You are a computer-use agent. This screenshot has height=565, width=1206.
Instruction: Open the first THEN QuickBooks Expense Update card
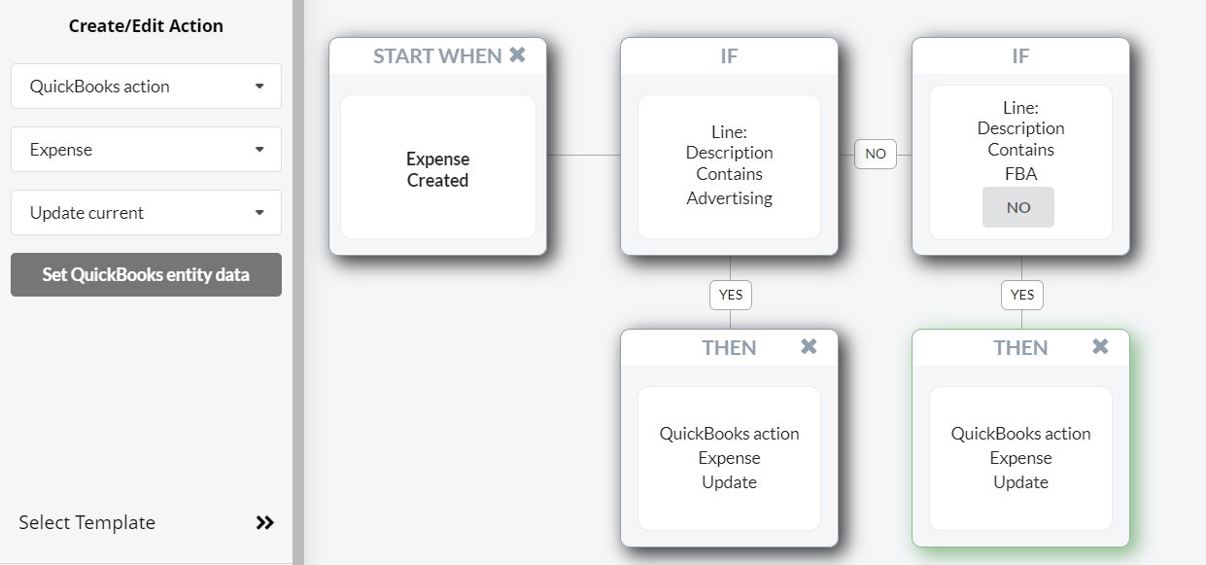coord(729,458)
